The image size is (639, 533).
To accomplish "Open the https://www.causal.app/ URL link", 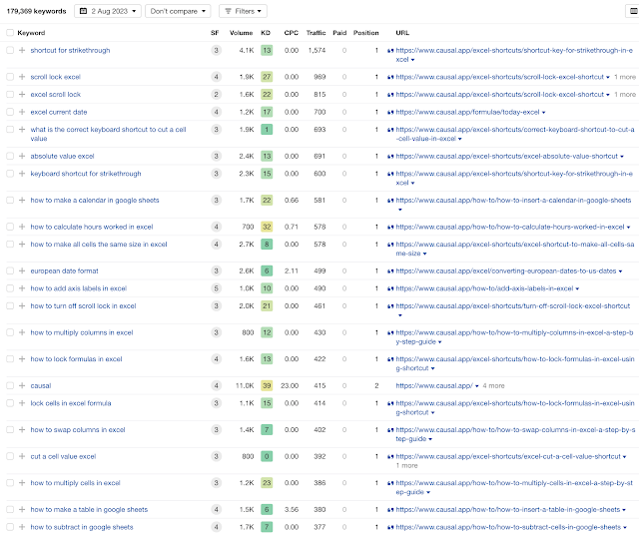I will click(x=434, y=385).
